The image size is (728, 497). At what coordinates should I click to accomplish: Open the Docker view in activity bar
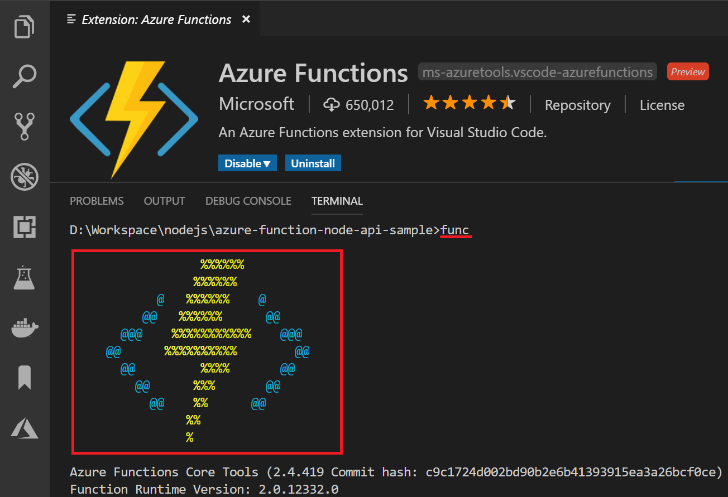[24, 328]
